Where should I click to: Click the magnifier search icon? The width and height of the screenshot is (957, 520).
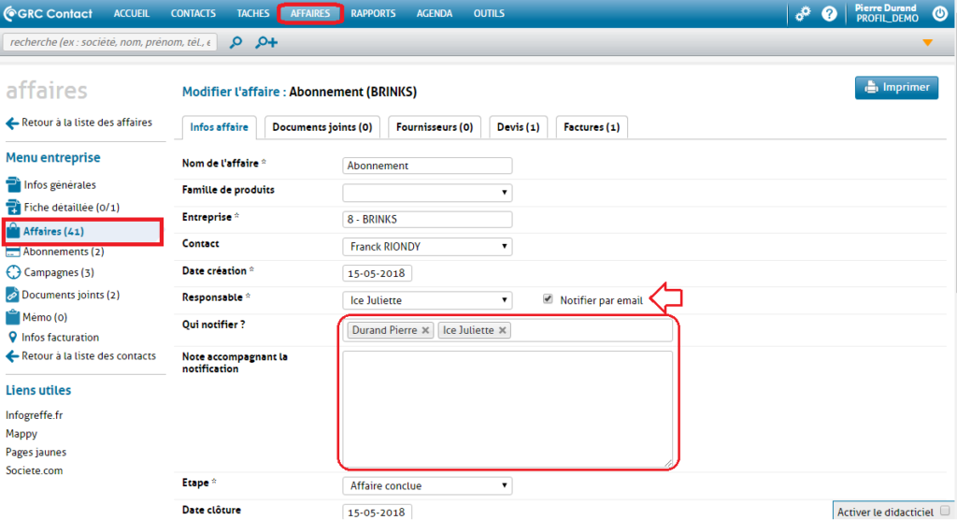[236, 42]
